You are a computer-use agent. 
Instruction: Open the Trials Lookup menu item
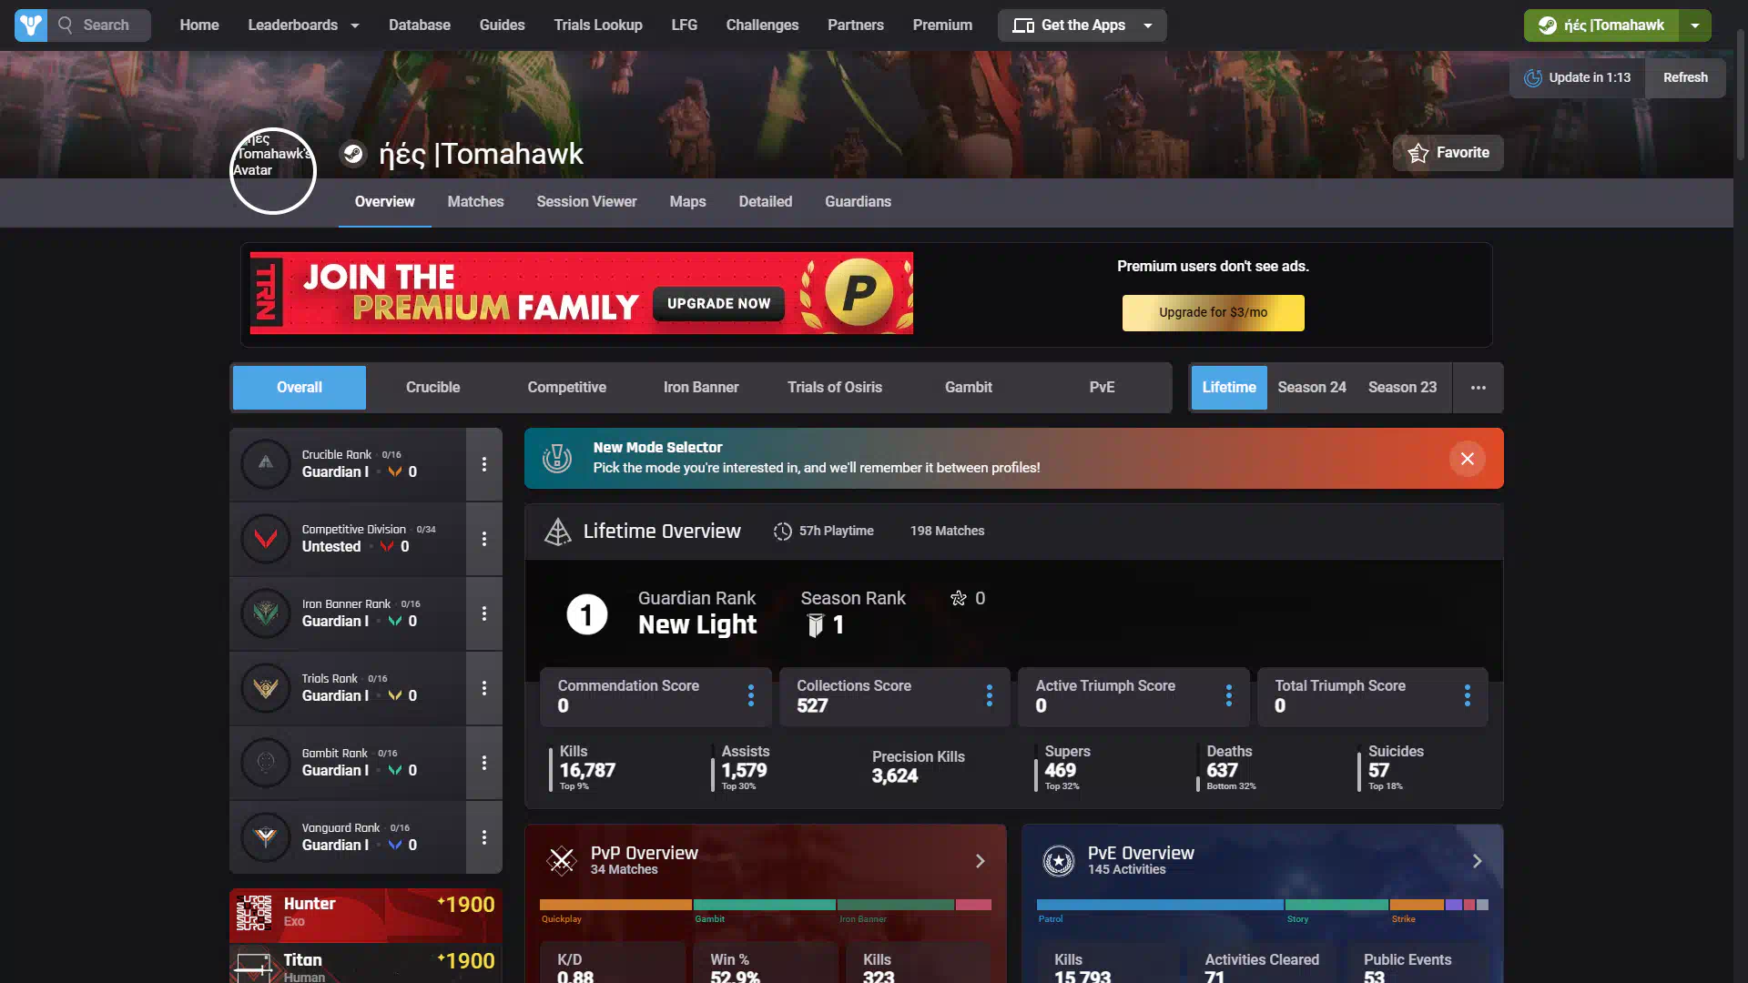[x=598, y=25]
